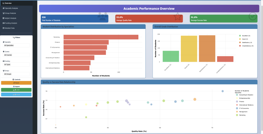Click the Success Rate (%) axis title
This screenshot has width=263, height=134.
[44, 108]
